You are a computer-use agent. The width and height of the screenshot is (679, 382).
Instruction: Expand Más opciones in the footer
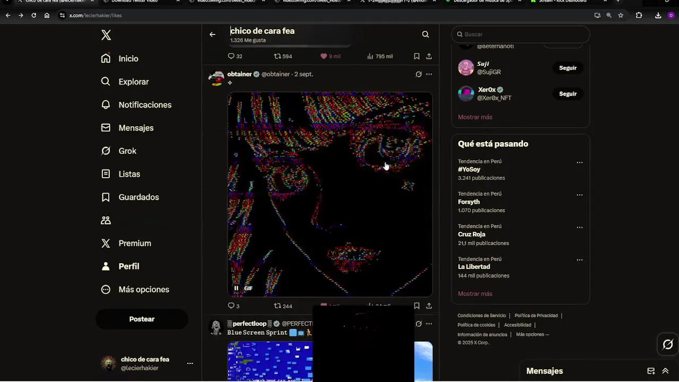pos(533,335)
